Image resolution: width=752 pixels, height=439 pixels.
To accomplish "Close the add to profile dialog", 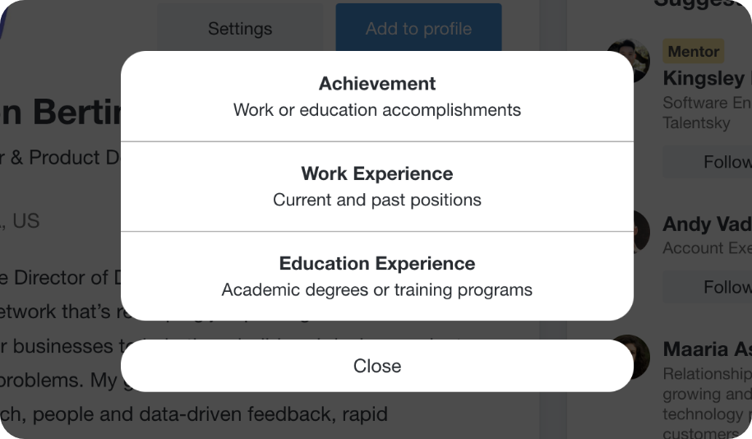I will coord(377,366).
